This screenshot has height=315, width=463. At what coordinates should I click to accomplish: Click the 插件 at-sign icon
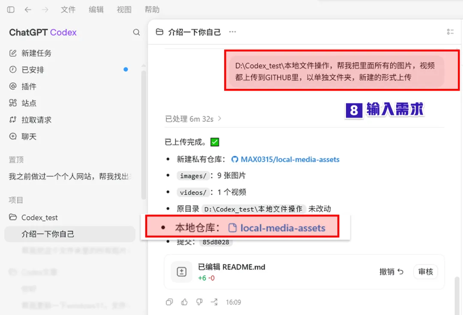[13, 86]
